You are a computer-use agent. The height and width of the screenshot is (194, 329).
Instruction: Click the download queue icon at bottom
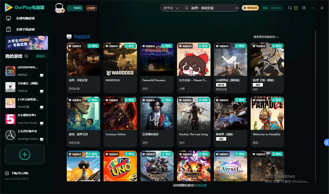pos(7,173)
